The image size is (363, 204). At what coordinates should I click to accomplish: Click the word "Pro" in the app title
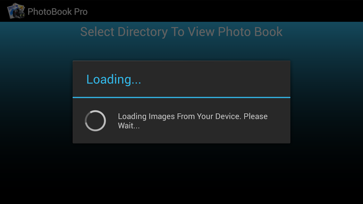point(81,12)
